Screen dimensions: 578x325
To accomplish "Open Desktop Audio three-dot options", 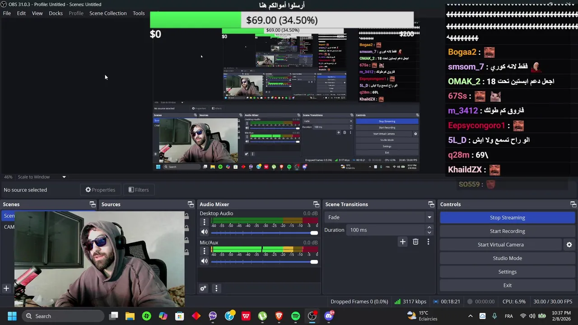I will tap(204, 222).
